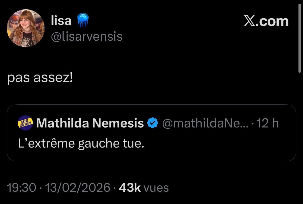Open the @lisarvensis handle link
Viewport: 303px width, 204px height.
87,37
